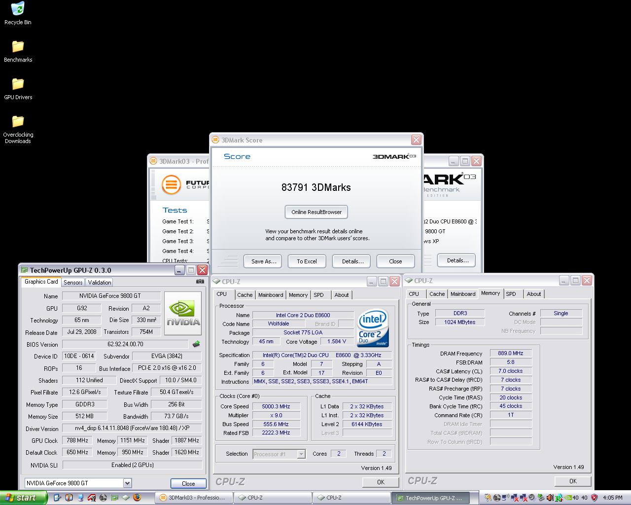631x505 pixels.
Task: Open Cache tab in left CPU-Z window
Action: tap(245, 295)
